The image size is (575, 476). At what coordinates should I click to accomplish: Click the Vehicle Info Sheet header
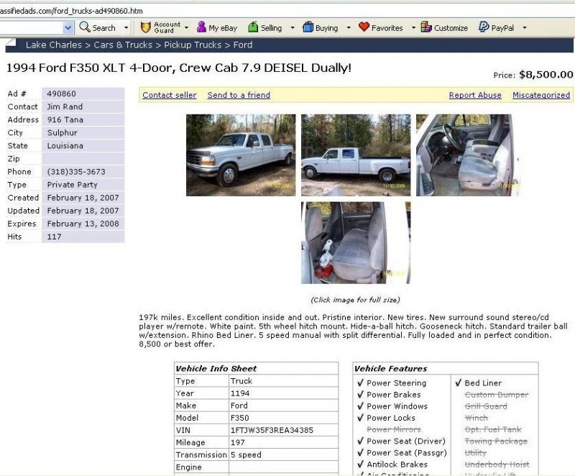(216, 369)
